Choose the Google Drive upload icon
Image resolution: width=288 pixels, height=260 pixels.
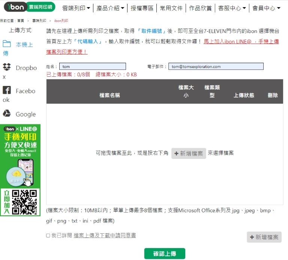click(7, 113)
